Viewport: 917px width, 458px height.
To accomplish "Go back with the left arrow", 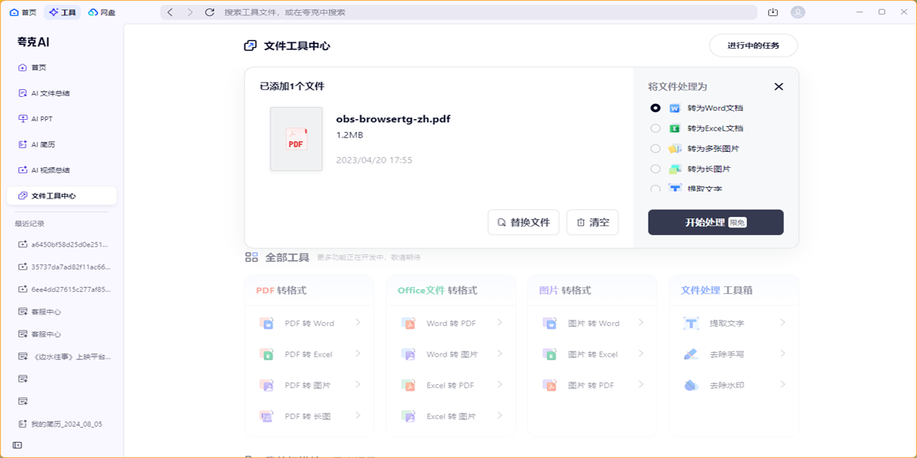I will click(170, 12).
